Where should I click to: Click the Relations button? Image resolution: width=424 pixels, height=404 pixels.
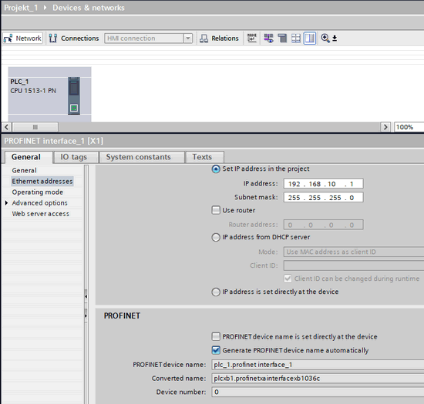pos(219,38)
